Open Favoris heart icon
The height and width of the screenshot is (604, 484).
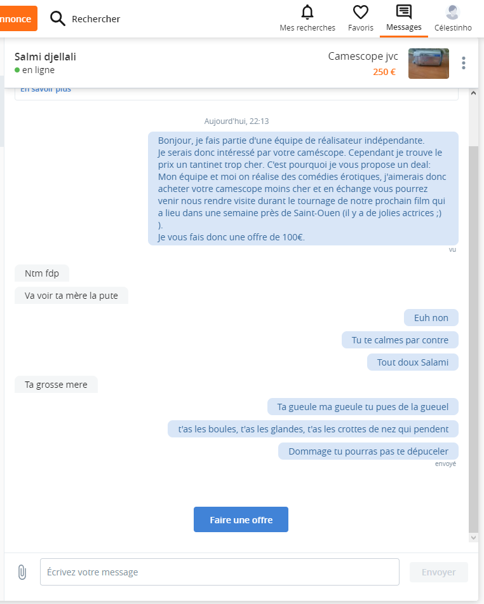361,12
